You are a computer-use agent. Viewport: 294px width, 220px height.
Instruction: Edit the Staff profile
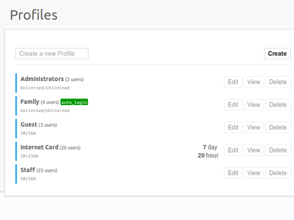pos(233,173)
